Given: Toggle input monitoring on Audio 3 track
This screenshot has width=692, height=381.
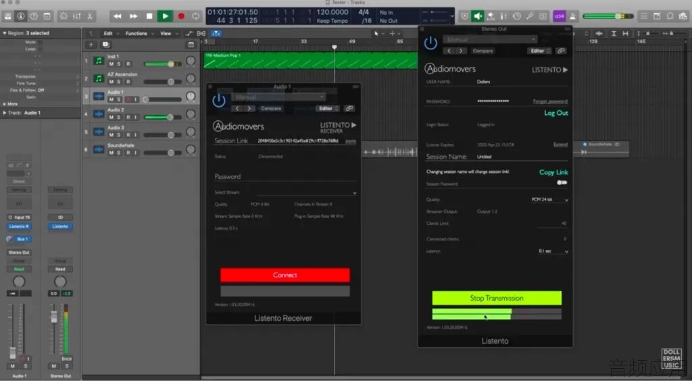Looking at the screenshot, I should coord(136,135).
